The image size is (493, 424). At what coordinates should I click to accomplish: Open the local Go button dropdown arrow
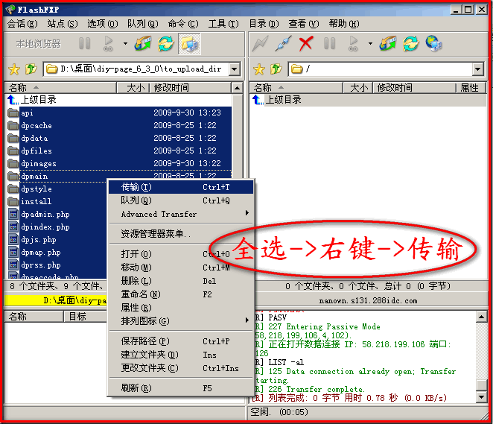click(125, 44)
